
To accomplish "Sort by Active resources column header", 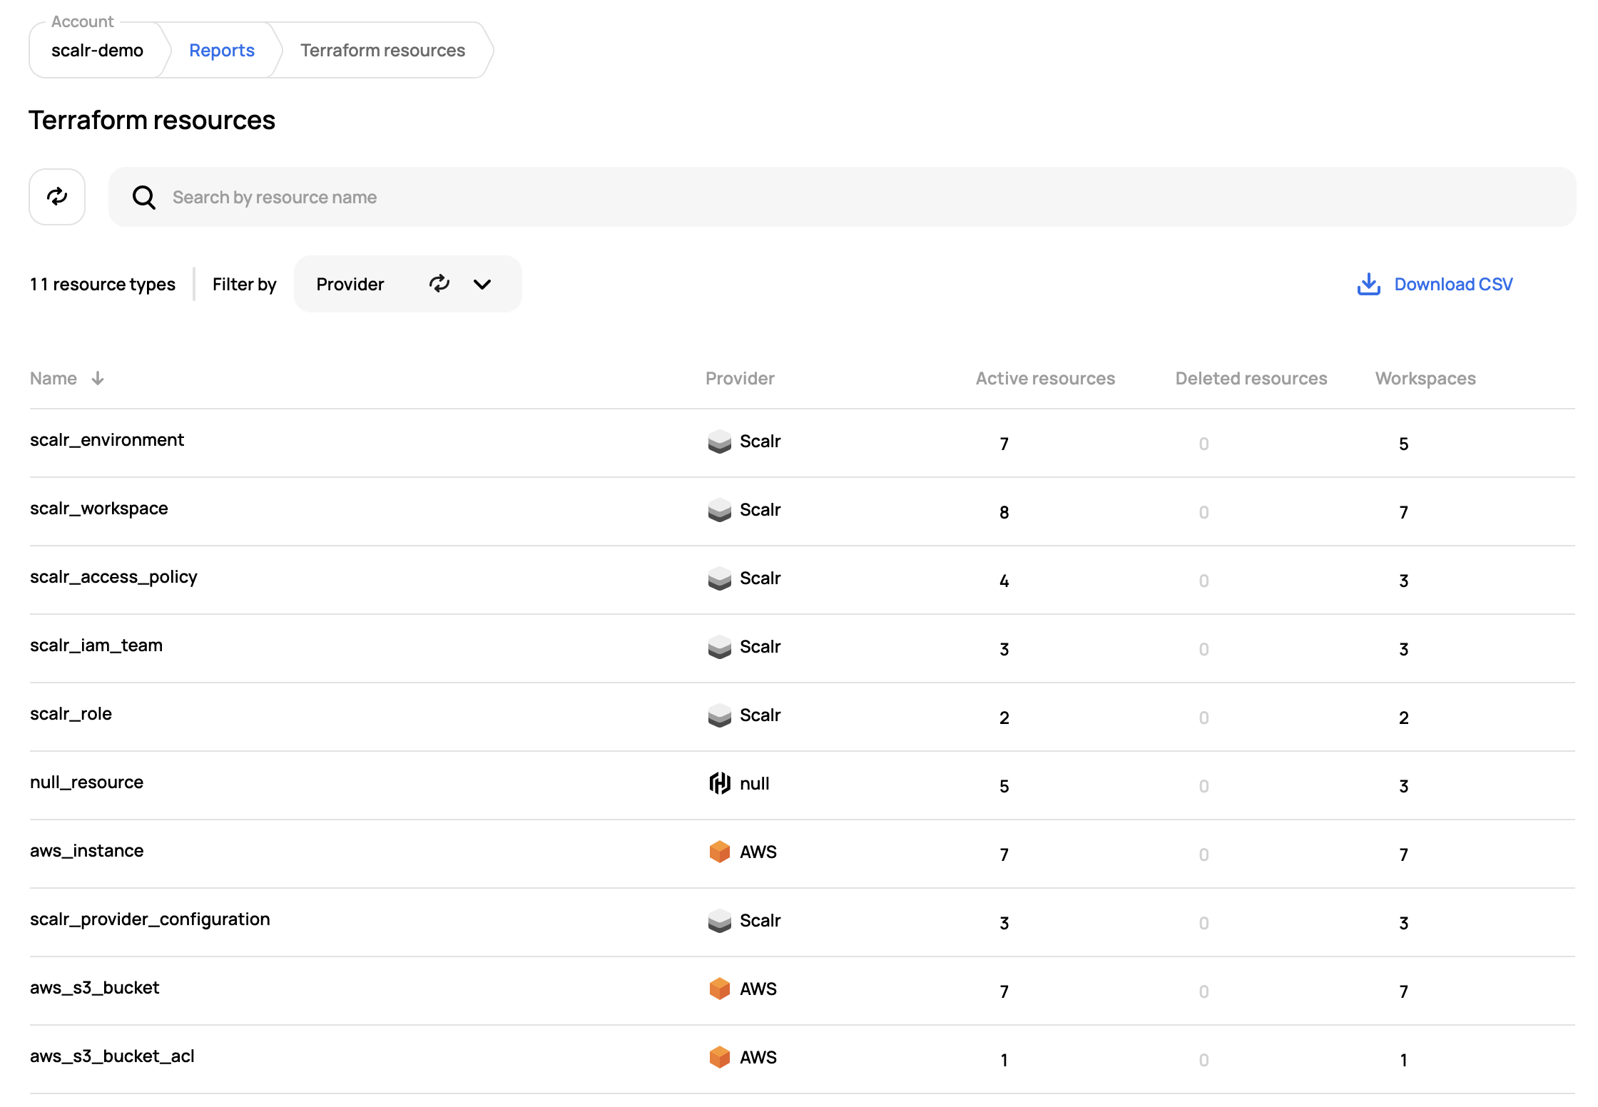I will (1044, 379).
